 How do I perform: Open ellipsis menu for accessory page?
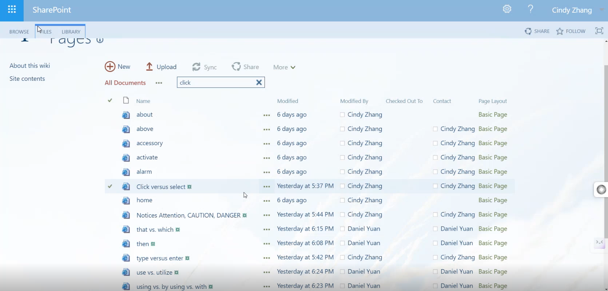(267, 144)
